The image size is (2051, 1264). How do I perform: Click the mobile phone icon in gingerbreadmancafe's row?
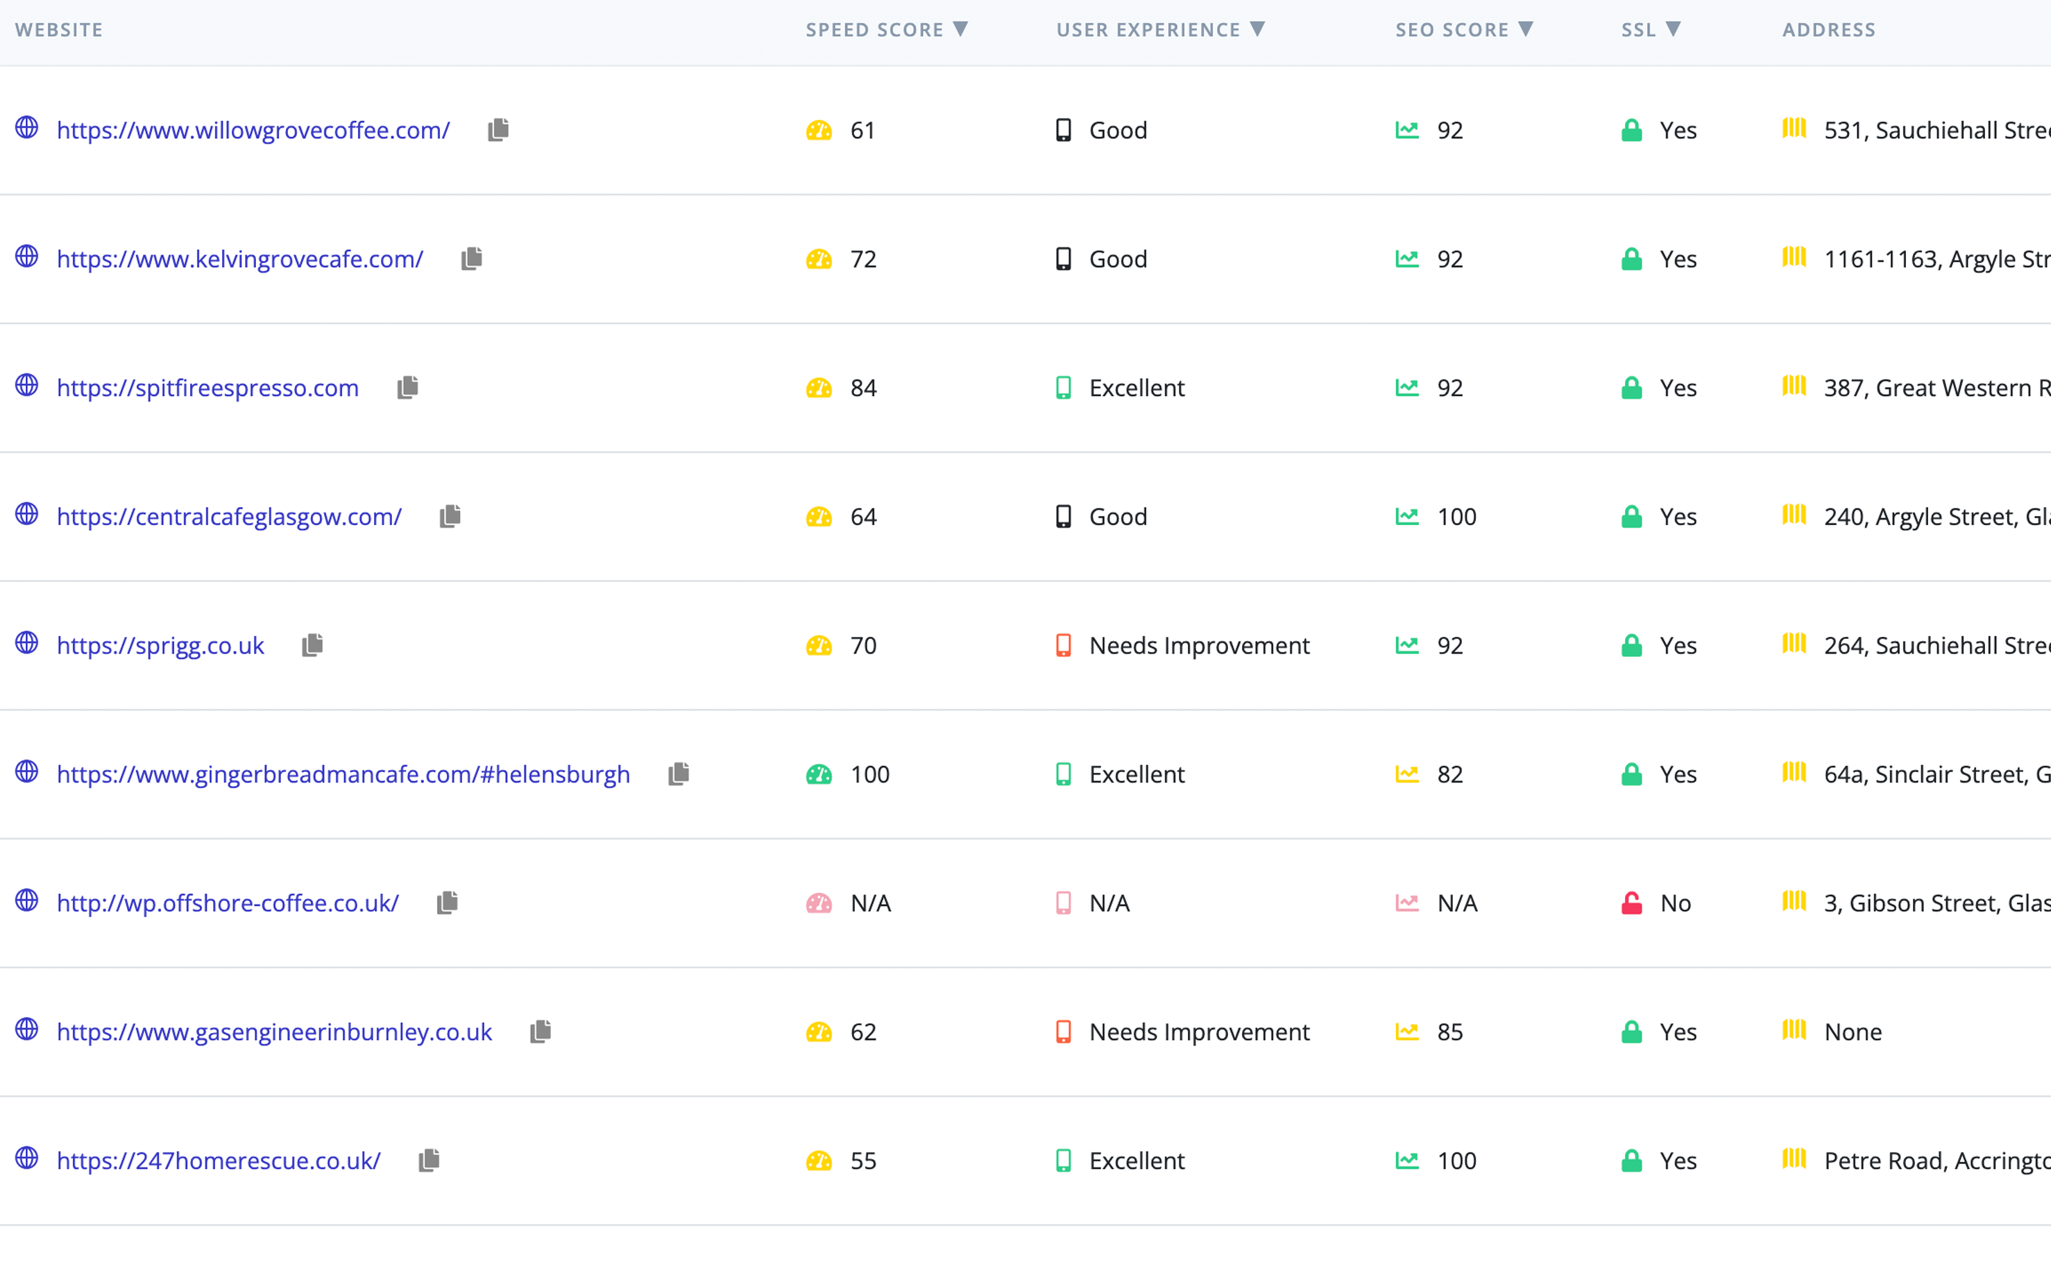point(1064,774)
